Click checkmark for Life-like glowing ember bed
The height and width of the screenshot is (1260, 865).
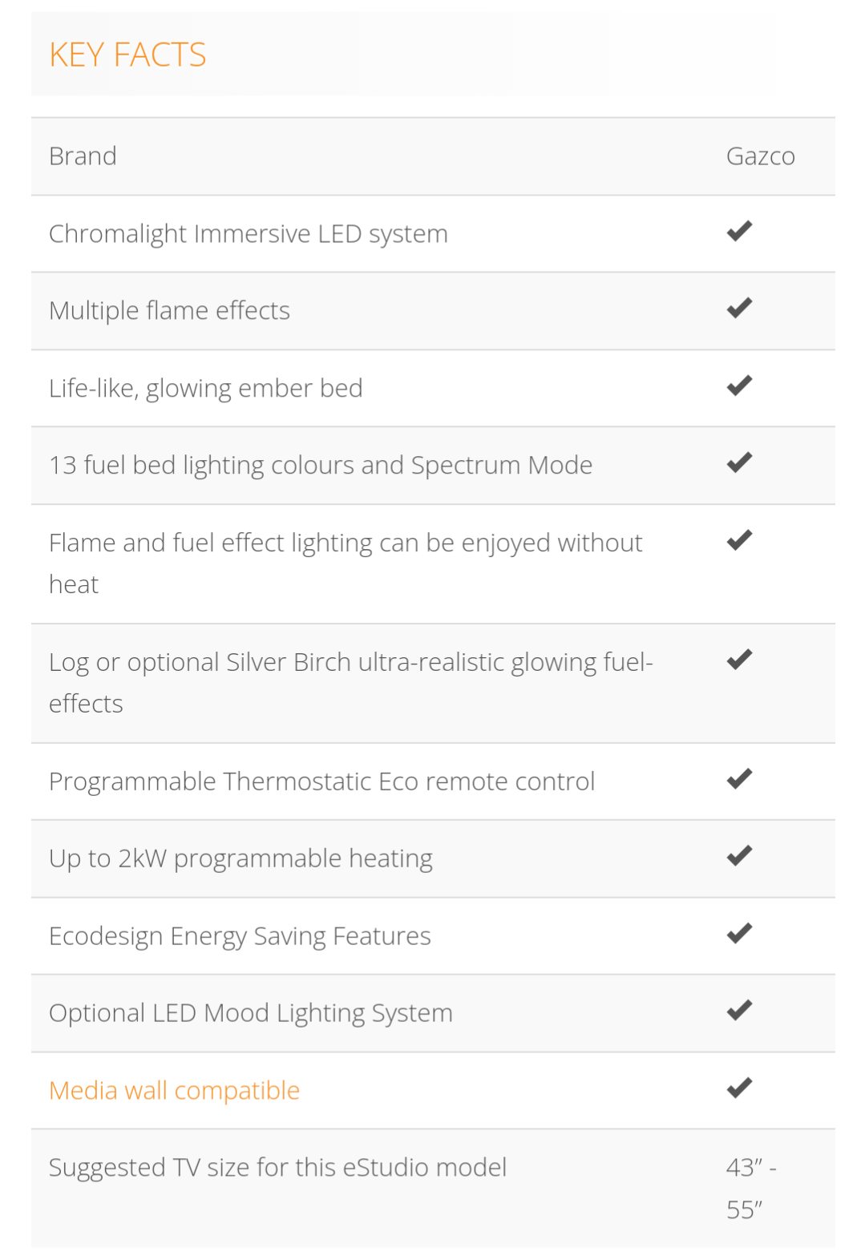click(739, 386)
